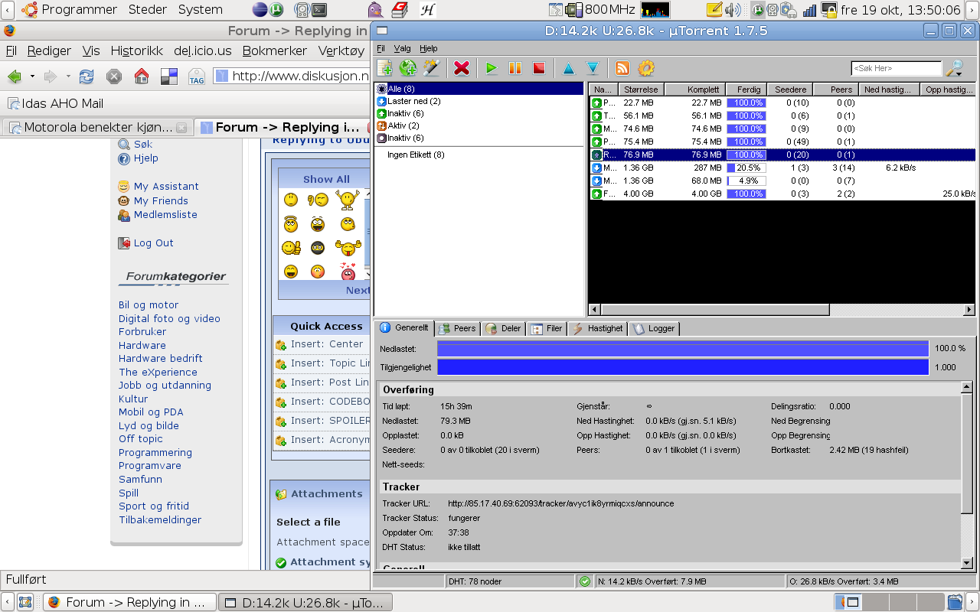Click Show All emoticons link
980x612 pixels.
click(x=326, y=179)
